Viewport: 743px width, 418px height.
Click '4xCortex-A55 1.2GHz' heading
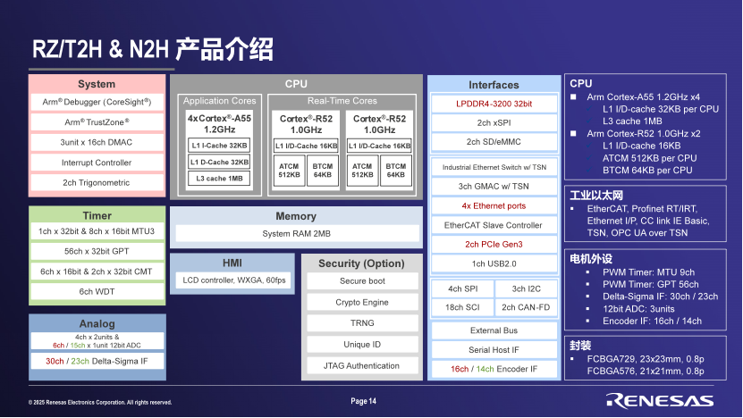pyautogui.click(x=219, y=123)
